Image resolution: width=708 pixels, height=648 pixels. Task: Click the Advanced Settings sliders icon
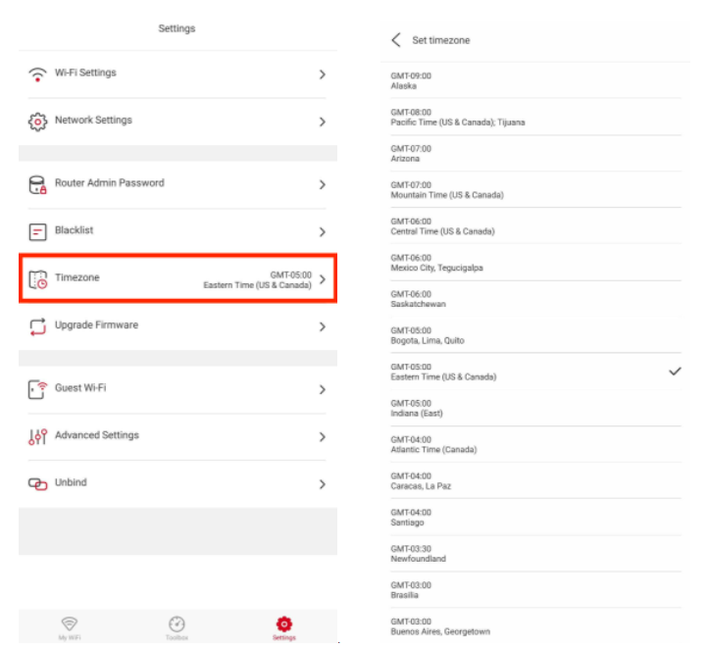point(38,436)
